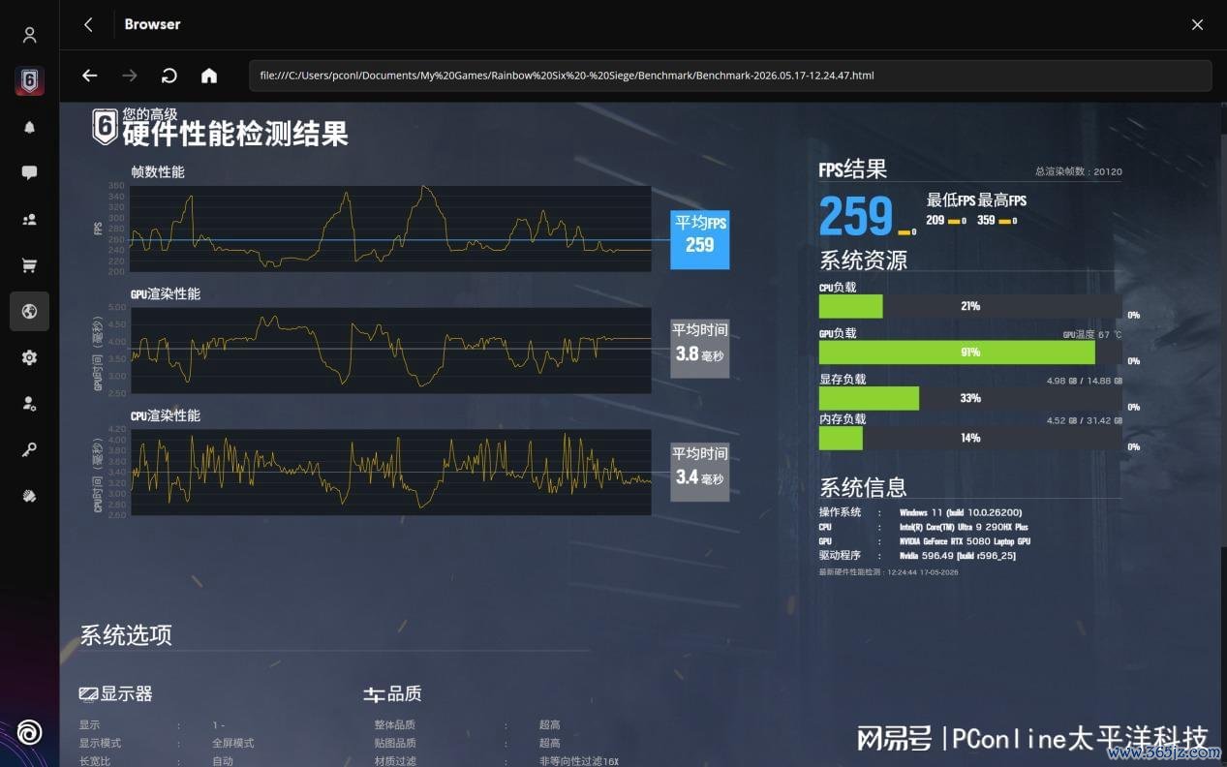Image resolution: width=1227 pixels, height=767 pixels.
Task: Click the Browser title text
Action: 152,24
